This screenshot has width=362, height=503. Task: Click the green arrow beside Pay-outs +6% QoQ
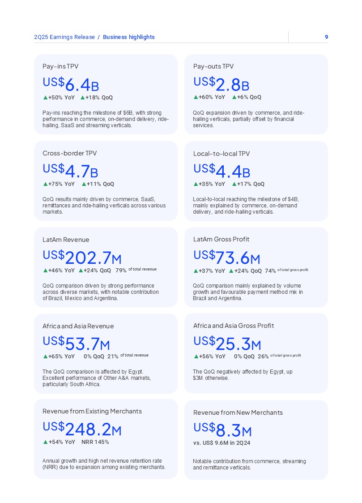[x=234, y=97]
